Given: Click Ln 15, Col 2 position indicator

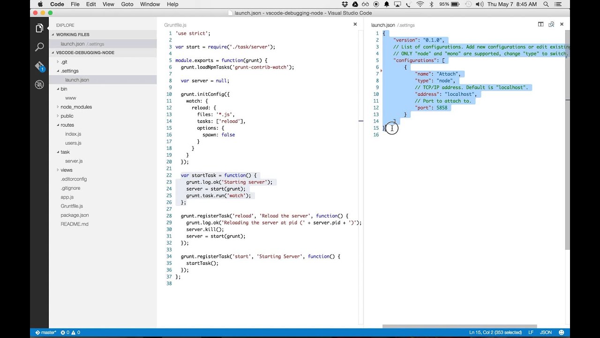Looking at the screenshot, I should [x=495, y=332].
